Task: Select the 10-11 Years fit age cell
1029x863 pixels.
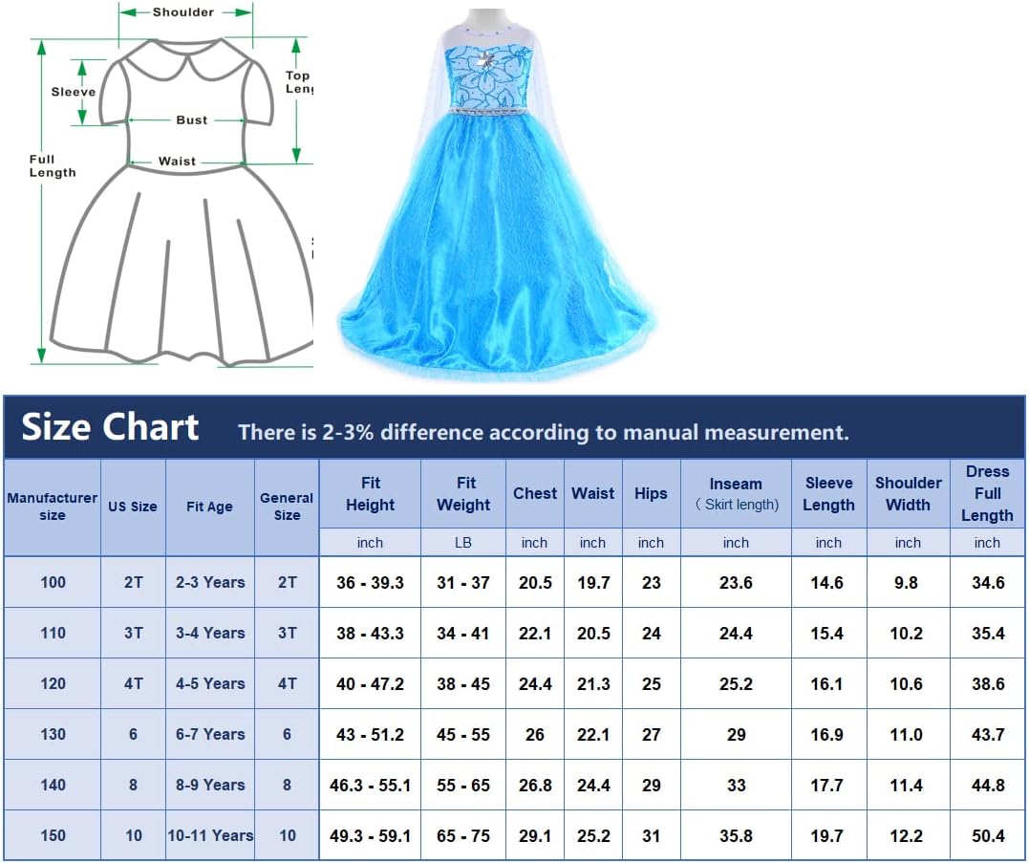Action: (210, 835)
